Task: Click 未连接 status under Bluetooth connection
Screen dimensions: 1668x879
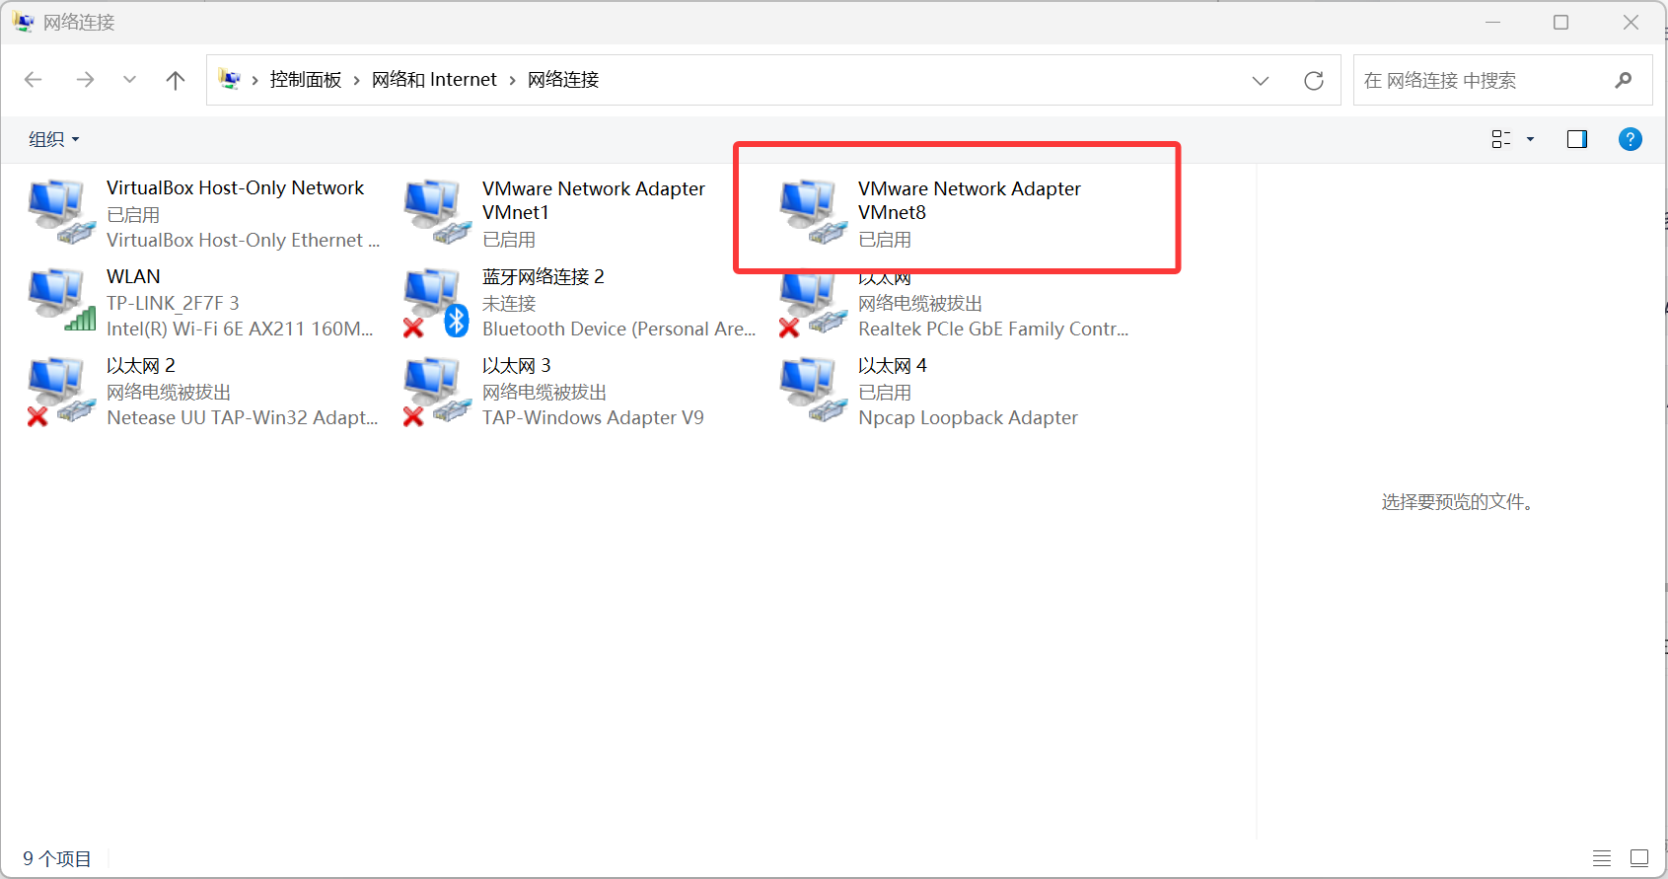Action: [x=509, y=303]
